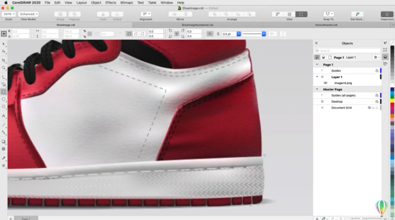Toggle Document Grid visibility eye
This screenshot has width=395, height=220.
coord(369,108)
